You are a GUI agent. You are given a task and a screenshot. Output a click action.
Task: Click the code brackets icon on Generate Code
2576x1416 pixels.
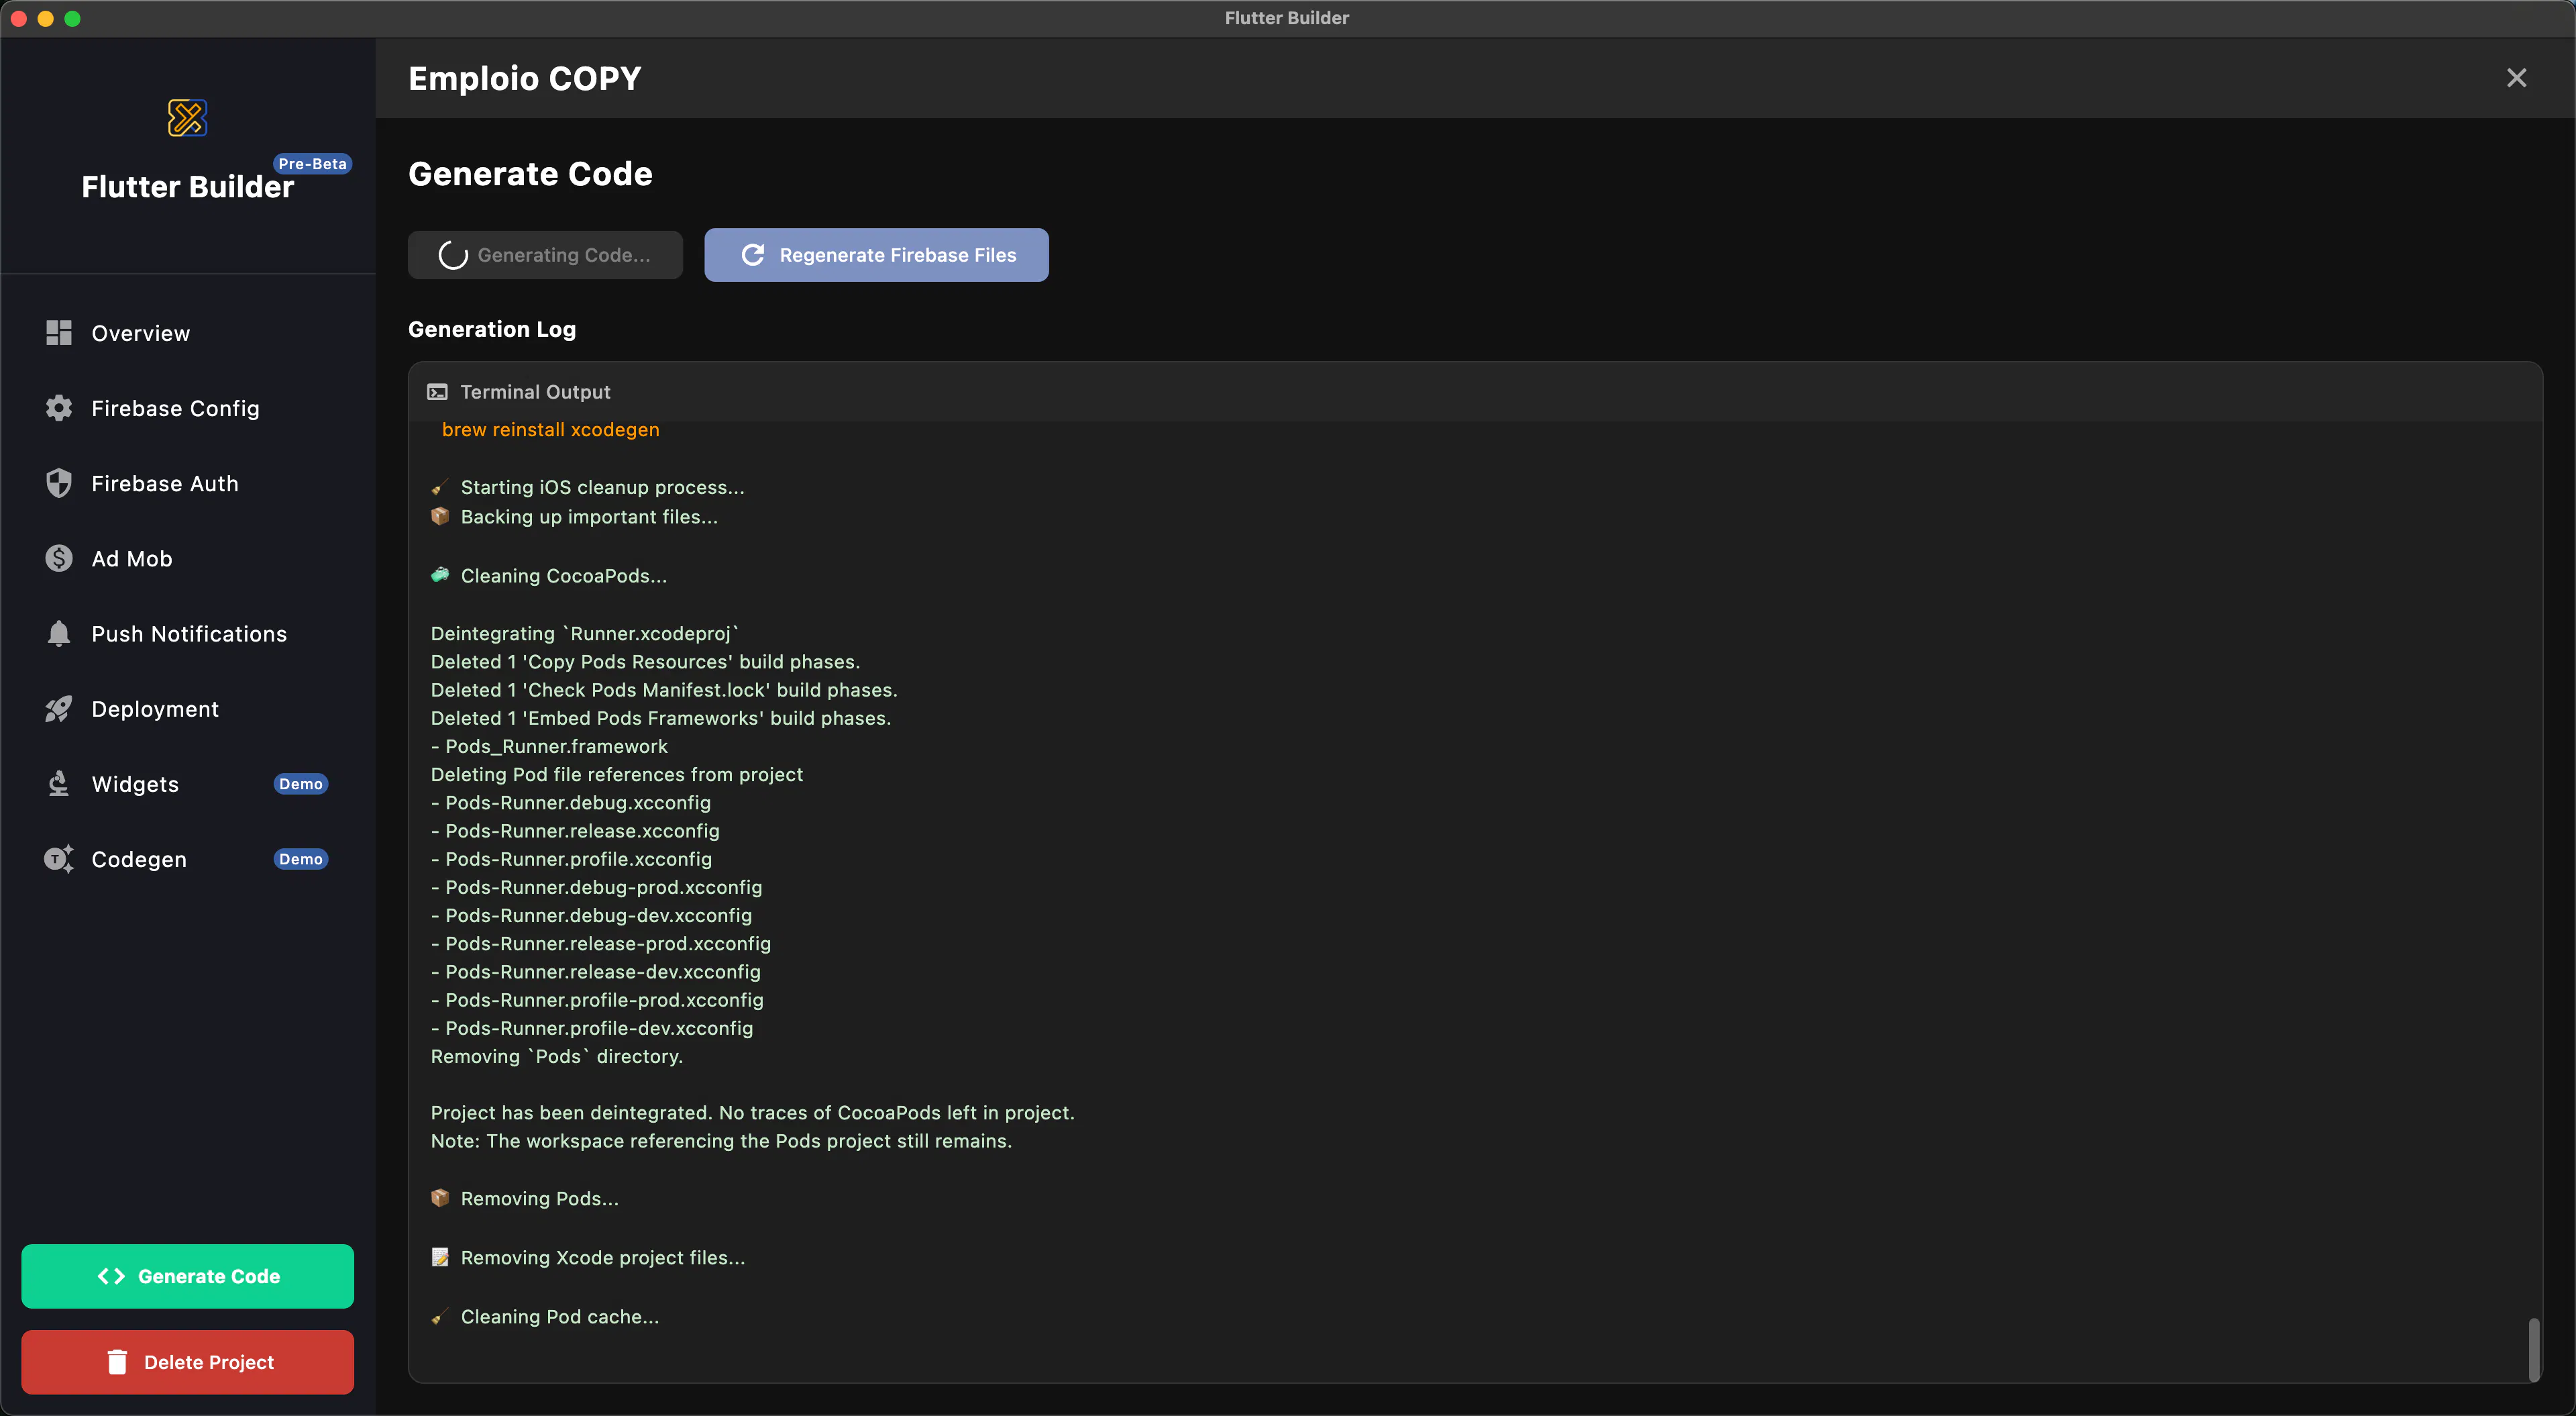tap(111, 1276)
